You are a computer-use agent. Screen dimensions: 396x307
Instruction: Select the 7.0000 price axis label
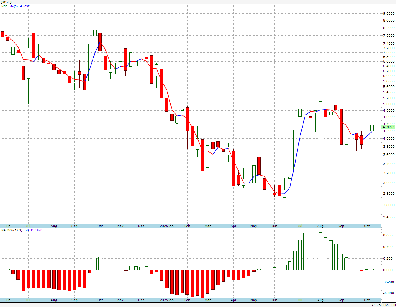click(389, 52)
